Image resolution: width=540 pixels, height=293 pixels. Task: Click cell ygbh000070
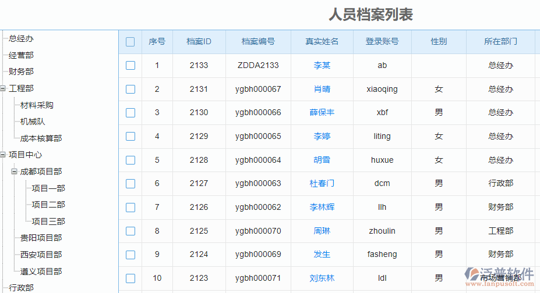[x=258, y=231]
